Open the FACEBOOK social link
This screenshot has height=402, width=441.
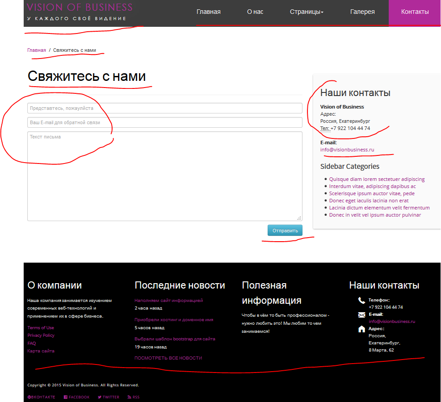tap(76, 397)
